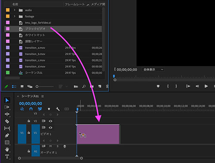Select the シーケンス01 timeline tab
This screenshot has height=163, width=215.
(30, 96)
